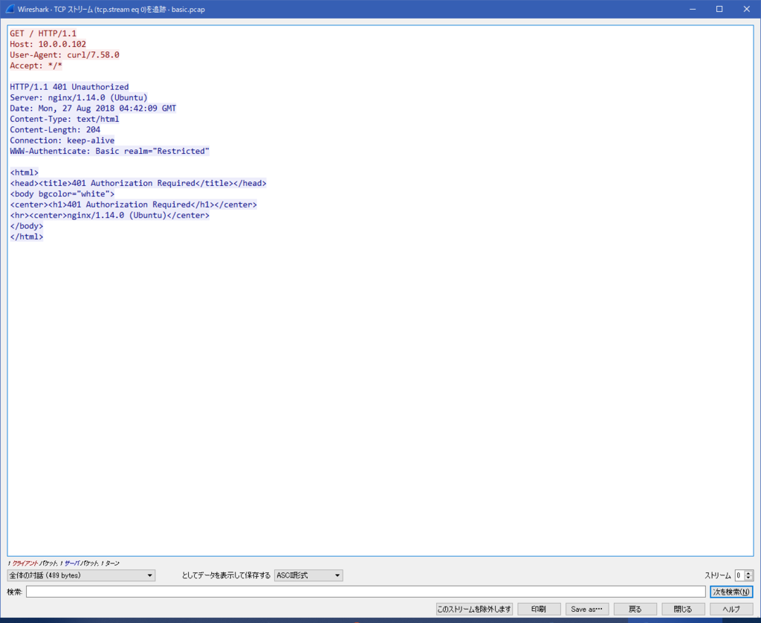Click the filter out this stream button
Image resolution: width=761 pixels, height=623 pixels.
click(474, 609)
